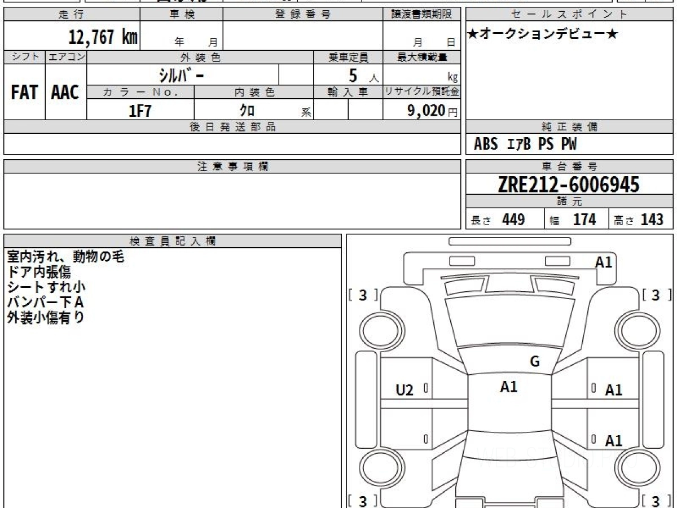Select the U2 dent mark on the door
Image resolution: width=677 pixels, height=508 pixels.
(405, 389)
